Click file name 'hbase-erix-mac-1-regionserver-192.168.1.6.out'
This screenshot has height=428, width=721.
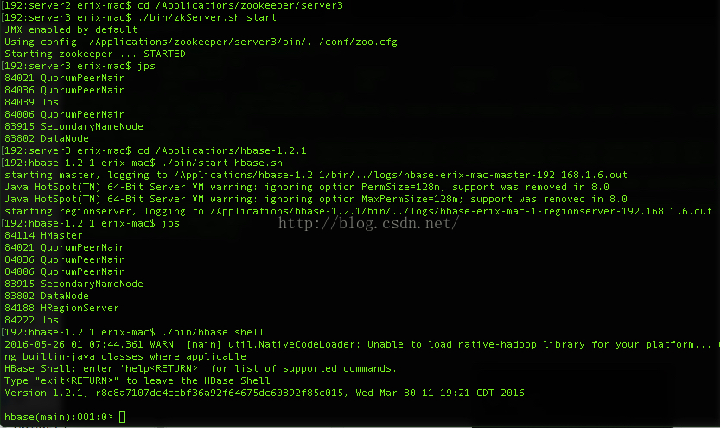(576, 211)
